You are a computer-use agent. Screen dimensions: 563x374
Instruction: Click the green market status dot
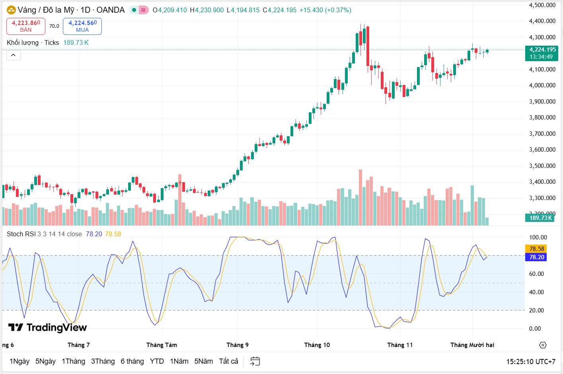point(134,10)
